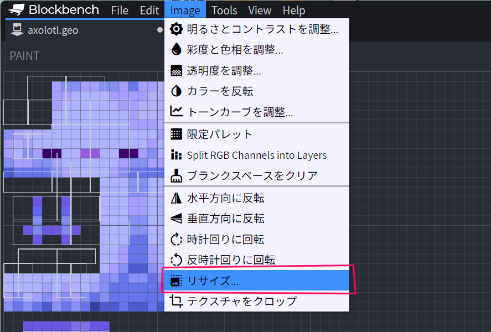Choose リサイズ...

(x=257, y=281)
